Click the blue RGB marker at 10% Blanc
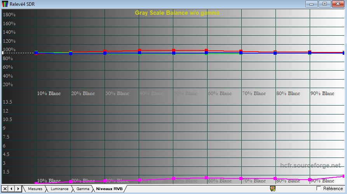This screenshot has width=347, height=194. pyautogui.click(x=36, y=52)
